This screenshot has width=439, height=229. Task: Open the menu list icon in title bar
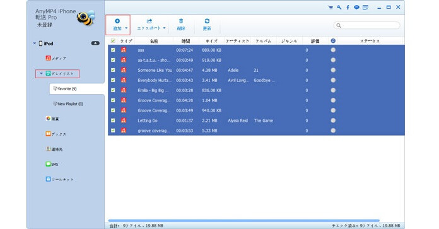(365, 8)
